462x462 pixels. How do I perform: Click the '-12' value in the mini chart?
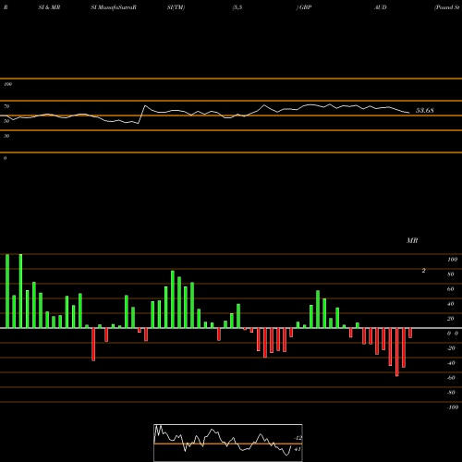click(298, 438)
